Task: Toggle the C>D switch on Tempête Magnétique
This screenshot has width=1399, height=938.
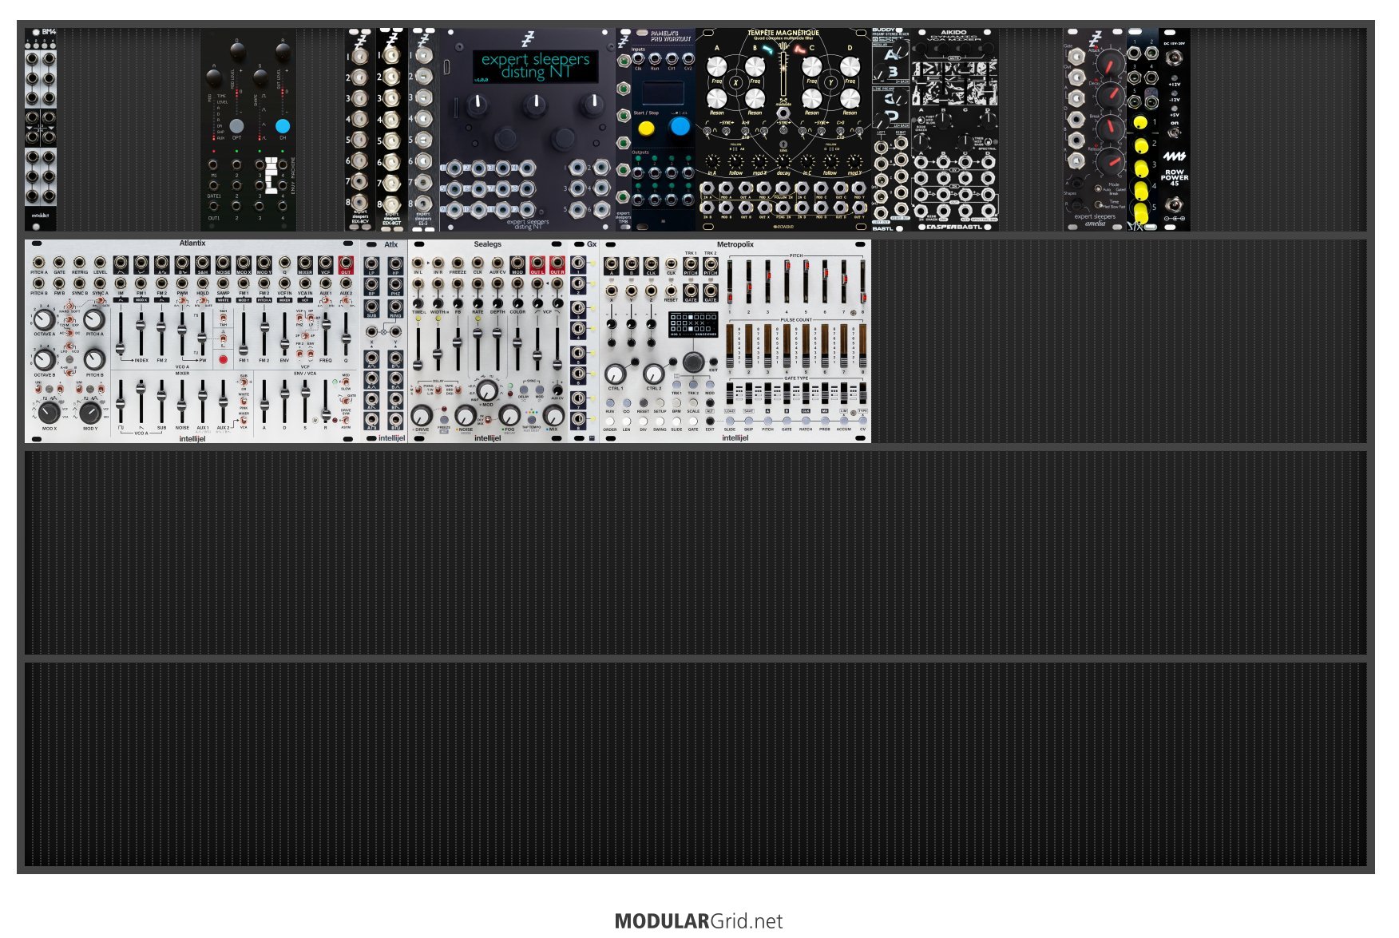Action: (x=840, y=133)
